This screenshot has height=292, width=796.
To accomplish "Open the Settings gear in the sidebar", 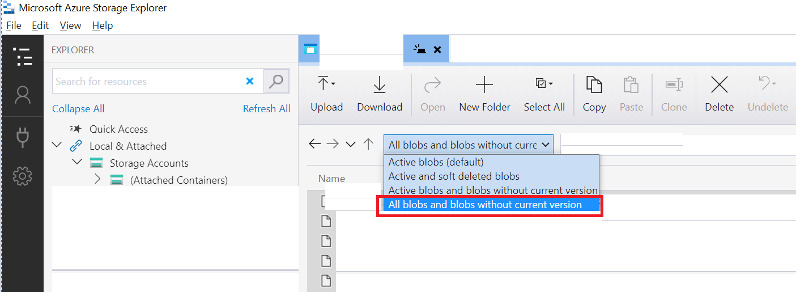I will 23,176.
